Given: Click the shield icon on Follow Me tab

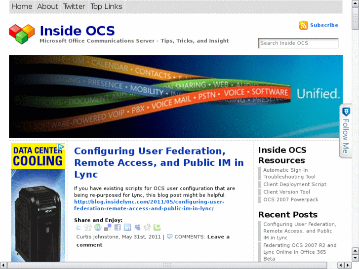Looking at the screenshot, I should [346, 112].
